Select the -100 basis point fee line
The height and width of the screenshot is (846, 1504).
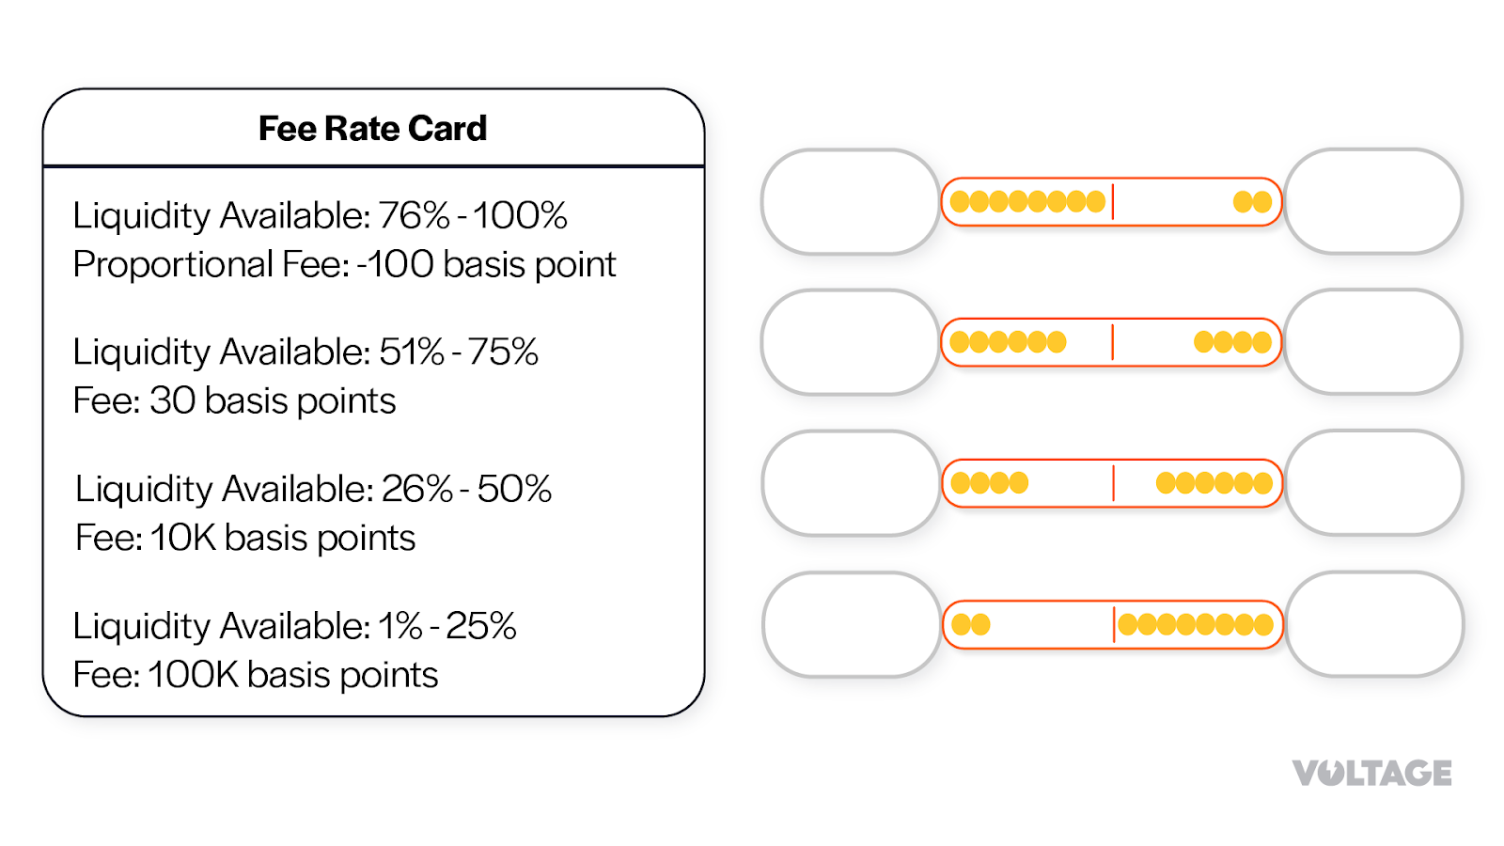(x=344, y=264)
